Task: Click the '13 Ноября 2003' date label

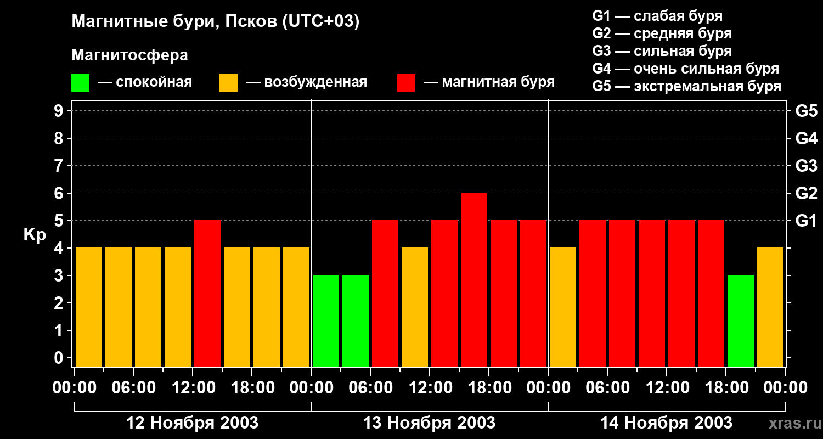Action: point(430,423)
